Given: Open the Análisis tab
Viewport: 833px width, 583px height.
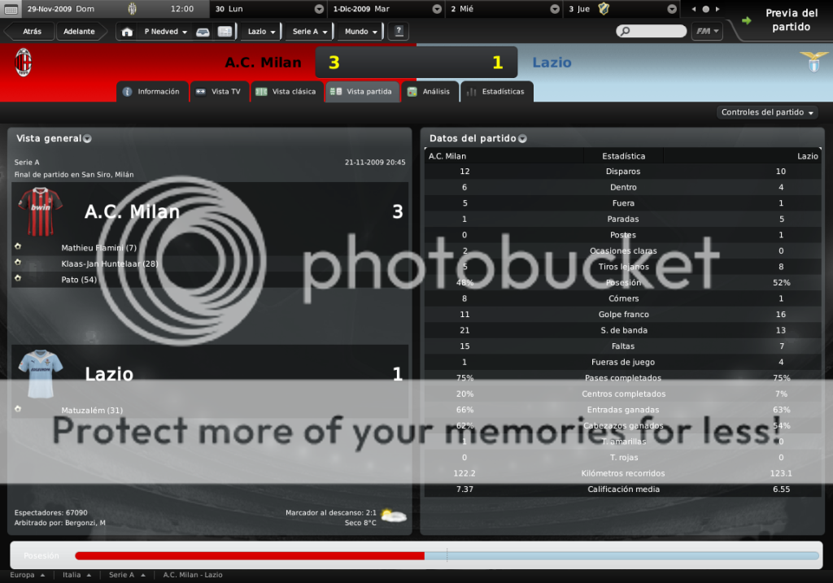Looking at the screenshot, I should pyautogui.click(x=430, y=91).
